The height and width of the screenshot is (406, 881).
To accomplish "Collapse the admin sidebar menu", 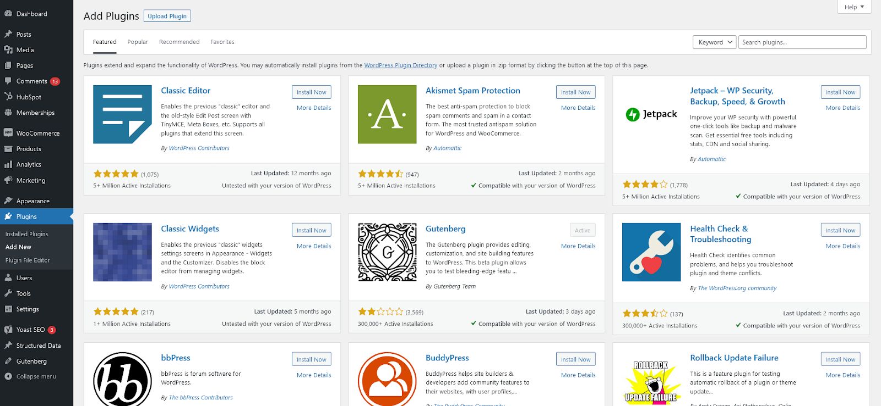I will (x=30, y=376).
